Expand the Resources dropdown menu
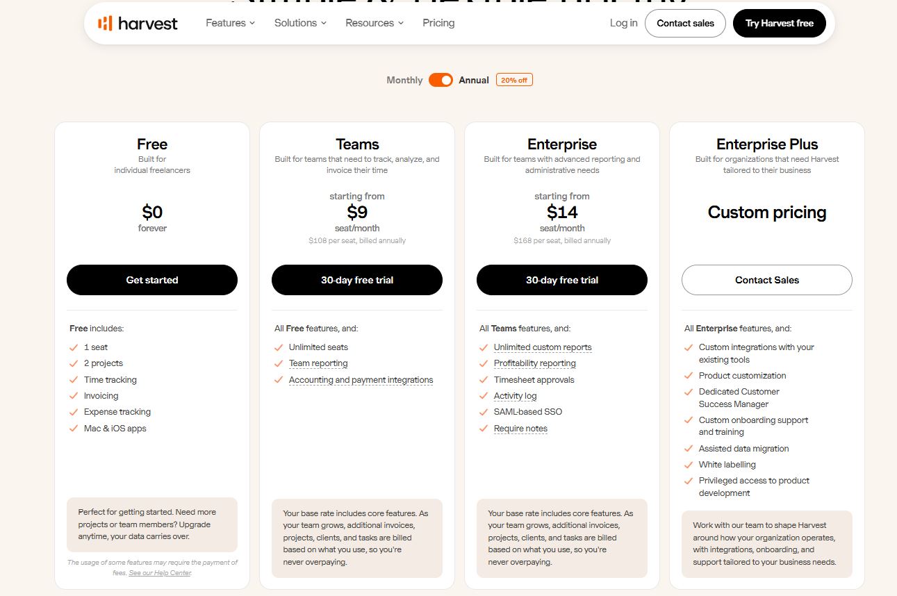Image resolution: width=897 pixels, height=596 pixels. click(375, 23)
